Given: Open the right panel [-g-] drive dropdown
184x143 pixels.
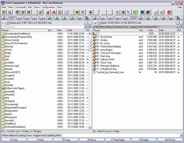Looking at the screenshot, I should click(99, 23).
